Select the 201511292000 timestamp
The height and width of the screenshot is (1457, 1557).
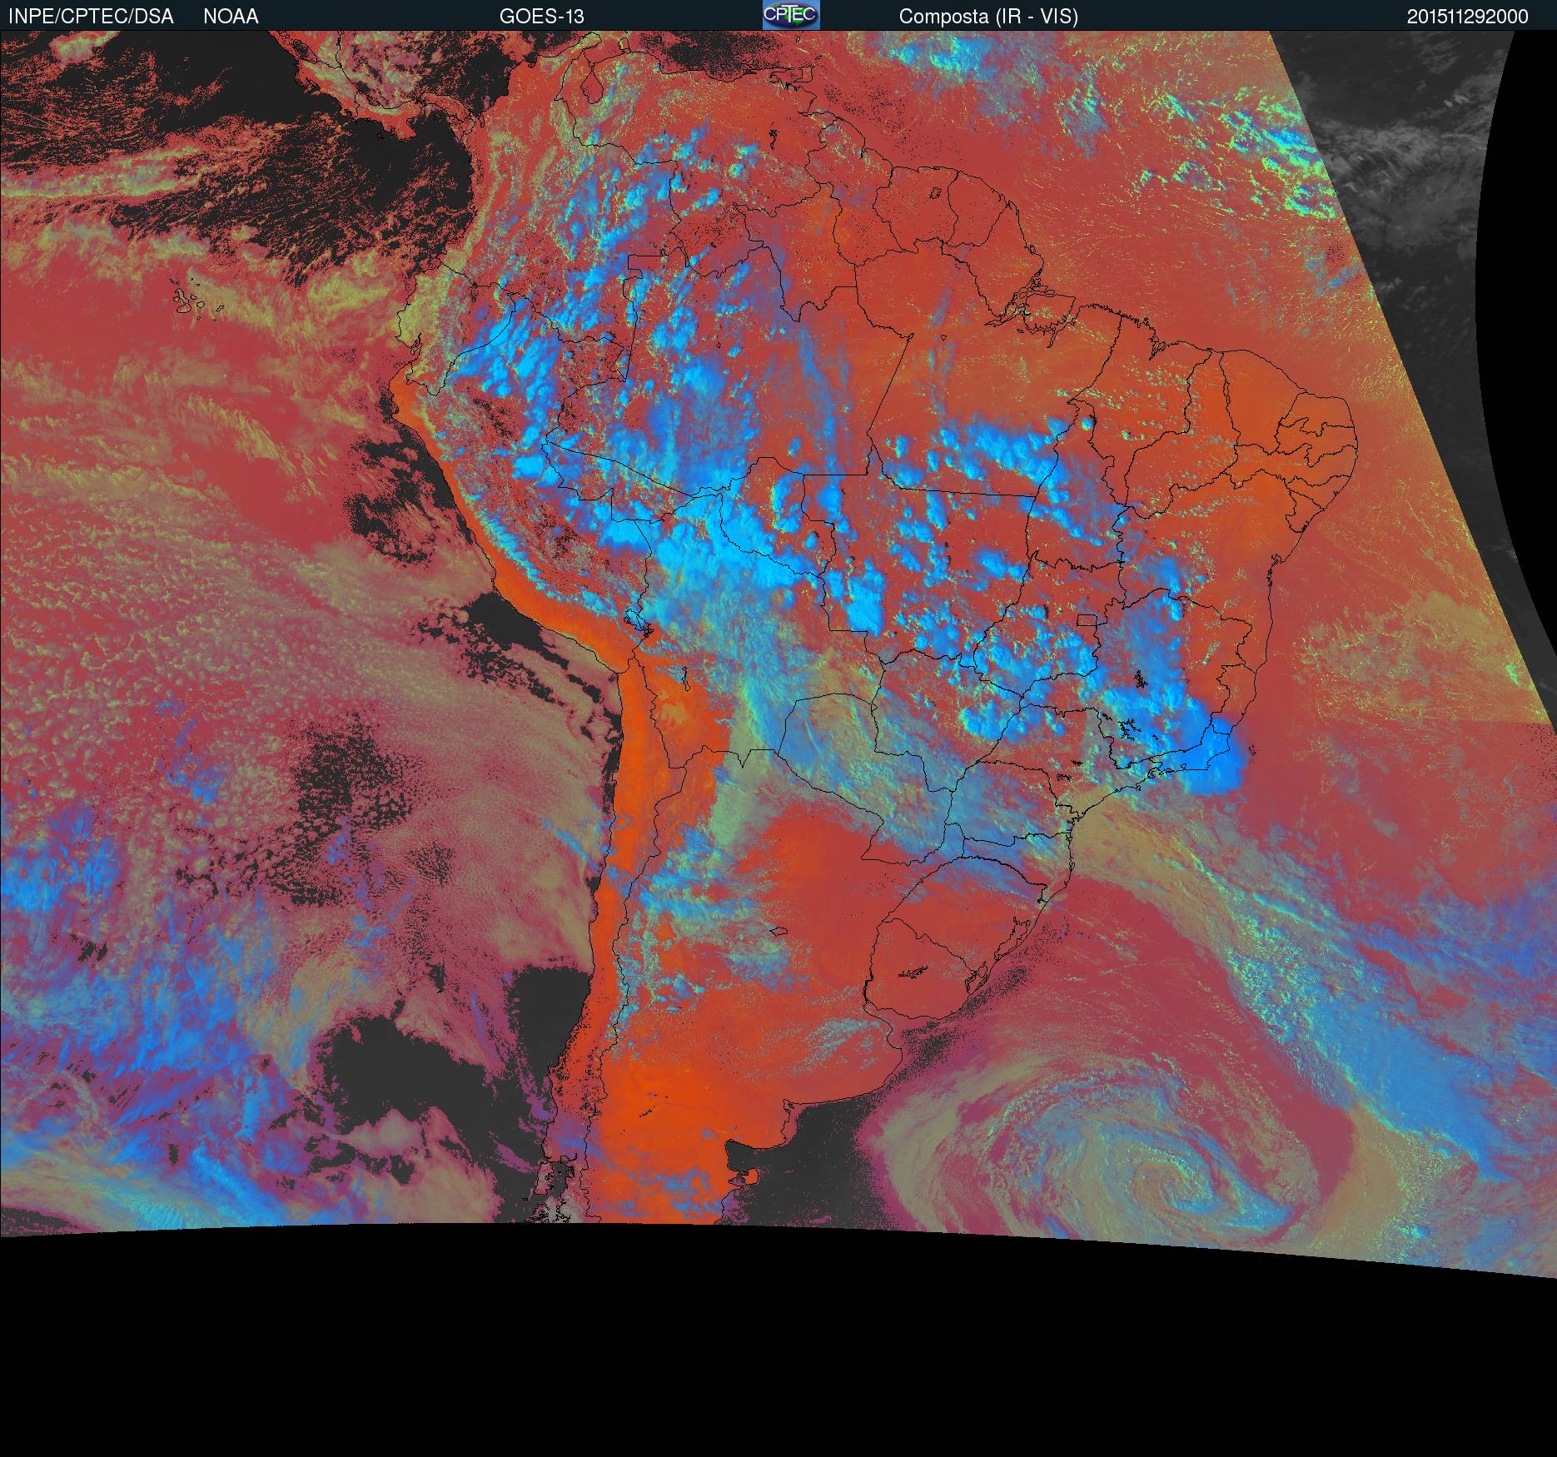click(x=1467, y=17)
